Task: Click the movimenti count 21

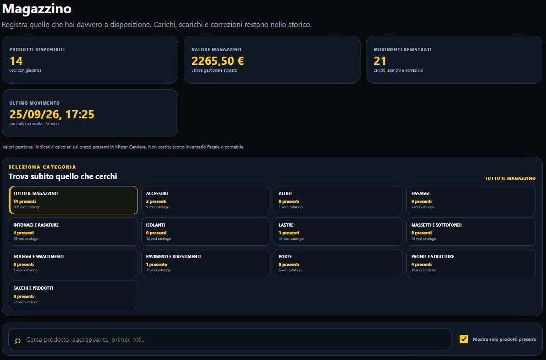Action: click(380, 61)
